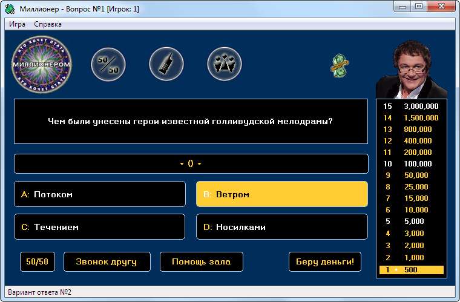Screen dimensions: 460x302
Task: Click prize level 10 row 100,000
Action: (412, 163)
